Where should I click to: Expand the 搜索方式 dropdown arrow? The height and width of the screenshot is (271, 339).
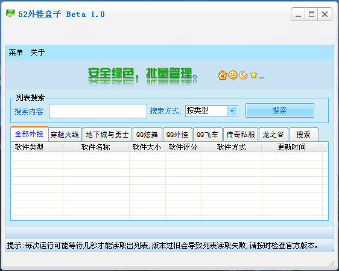point(232,111)
